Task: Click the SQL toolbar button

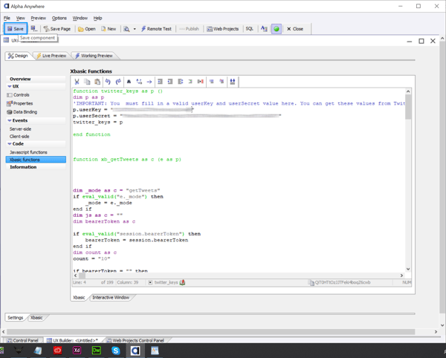Action: 250,29
